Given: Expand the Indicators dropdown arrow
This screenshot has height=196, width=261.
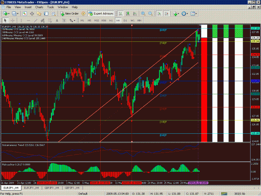Looking at the screenshot, I should (x=178, y=14).
